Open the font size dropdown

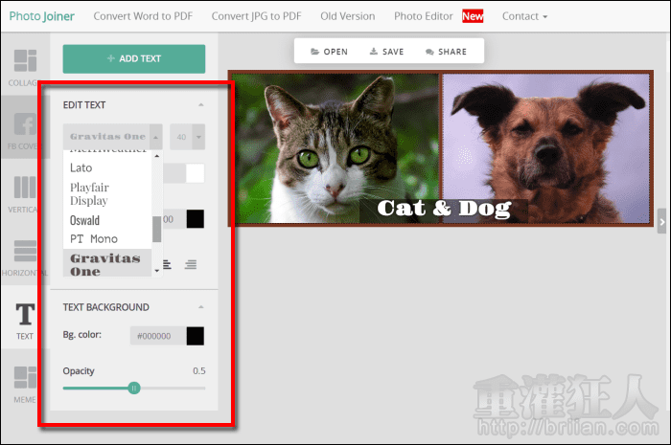tap(189, 137)
